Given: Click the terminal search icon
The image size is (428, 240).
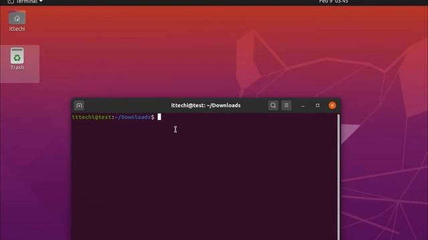Looking at the screenshot, I should [x=273, y=105].
